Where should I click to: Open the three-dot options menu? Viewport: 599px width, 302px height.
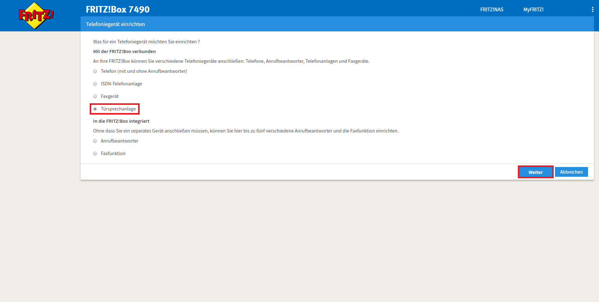(592, 9)
